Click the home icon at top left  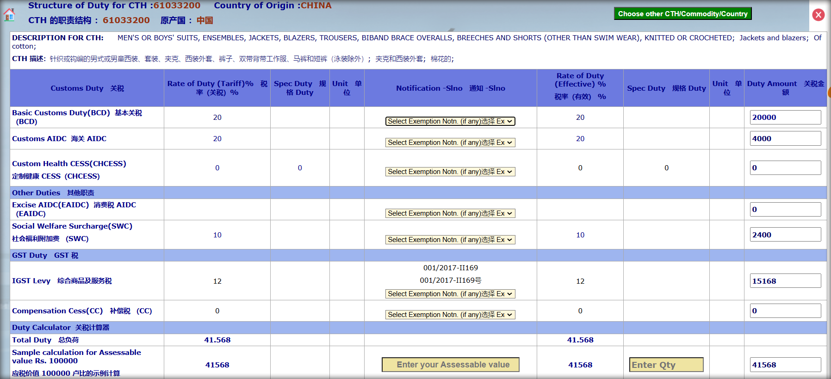pyautogui.click(x=9, y=15)
